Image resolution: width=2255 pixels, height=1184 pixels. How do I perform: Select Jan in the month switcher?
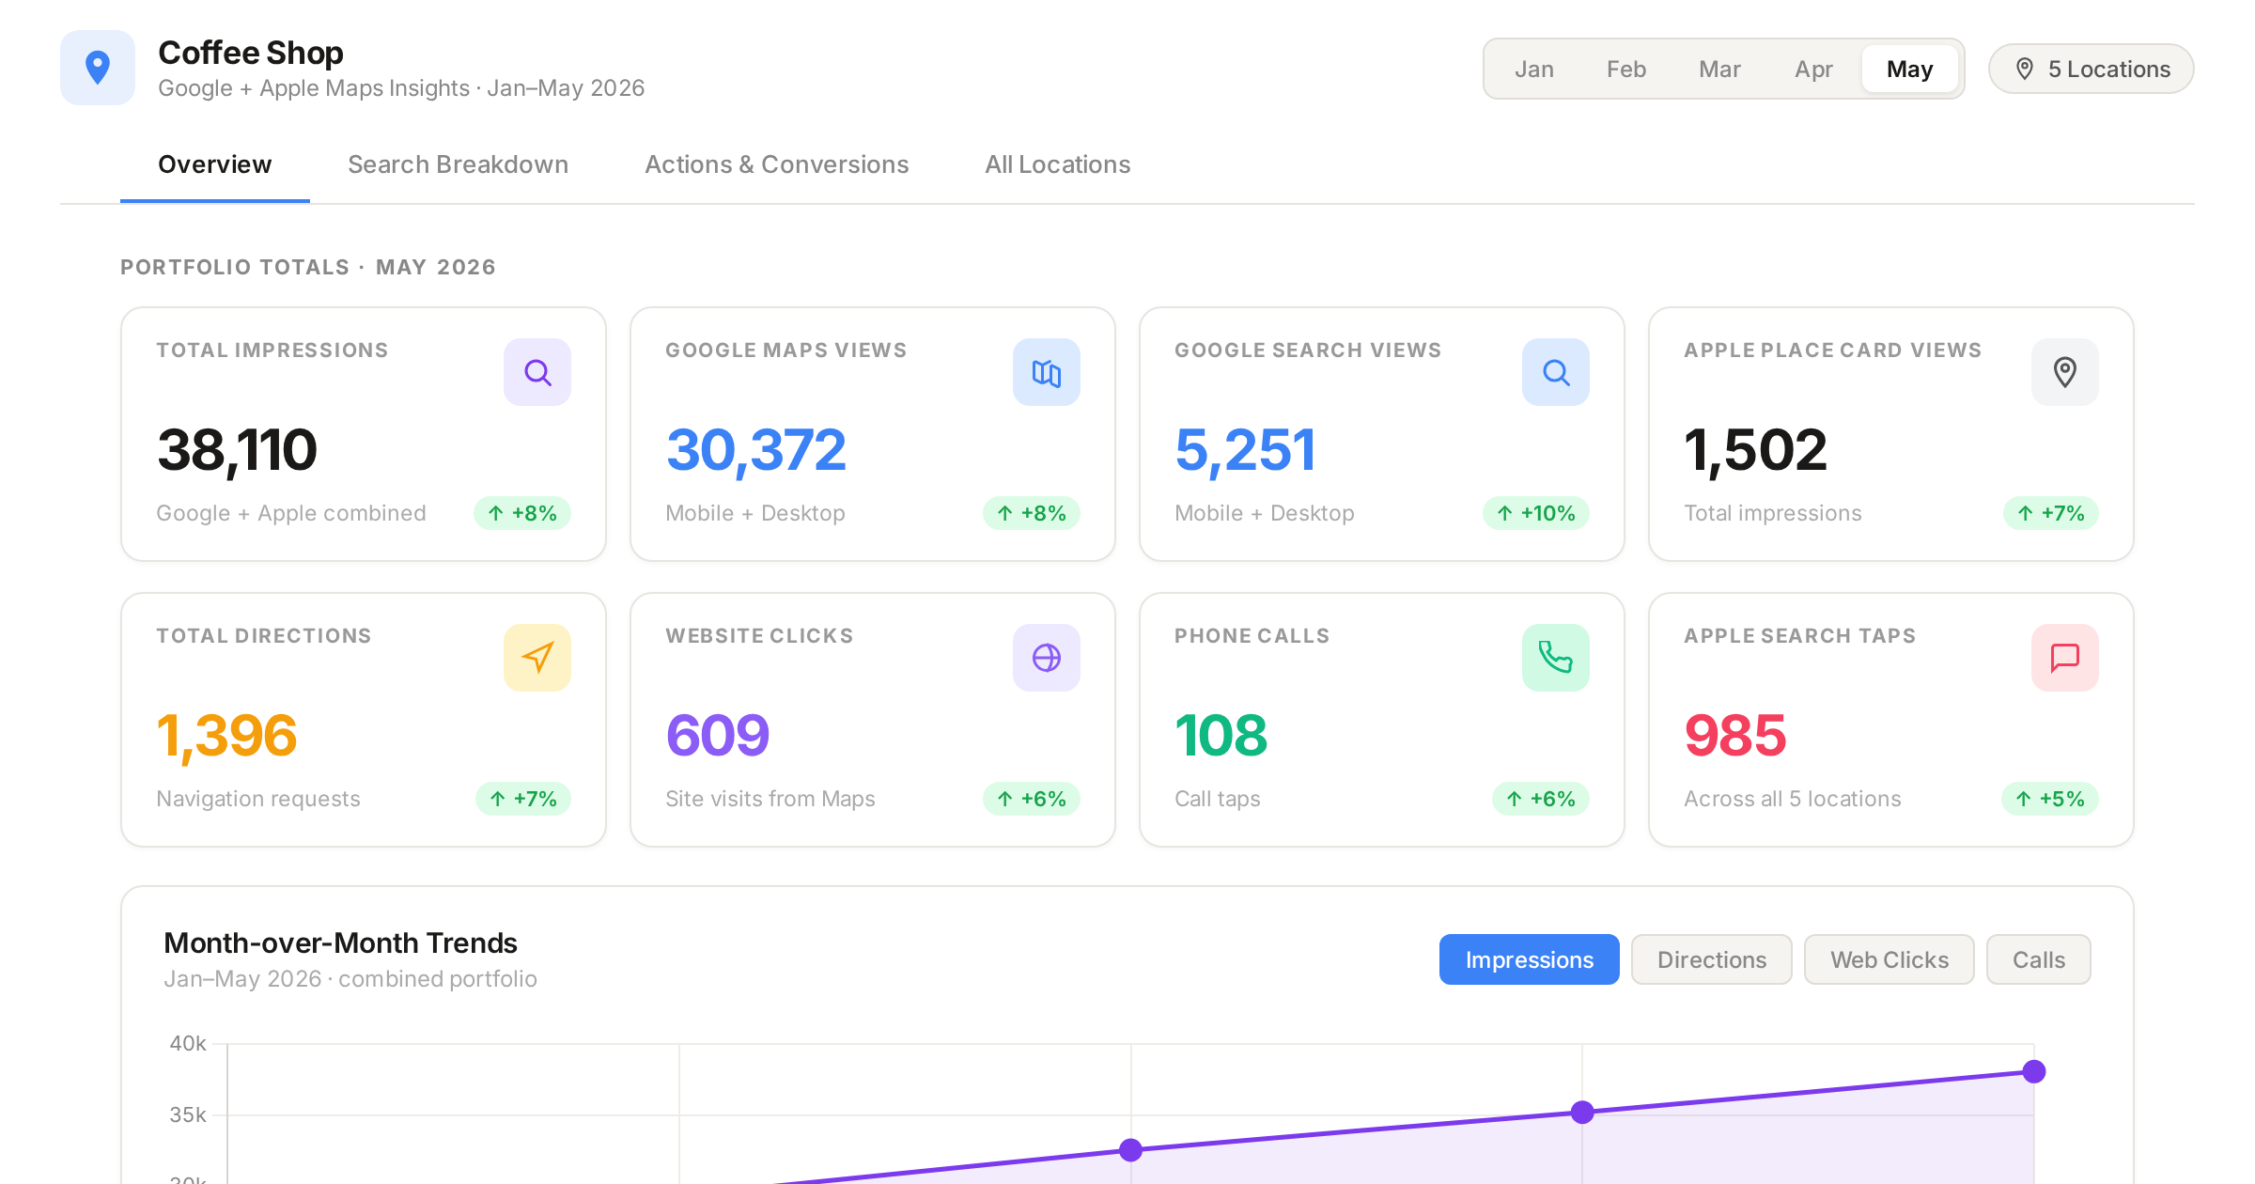pos(1534,69)
